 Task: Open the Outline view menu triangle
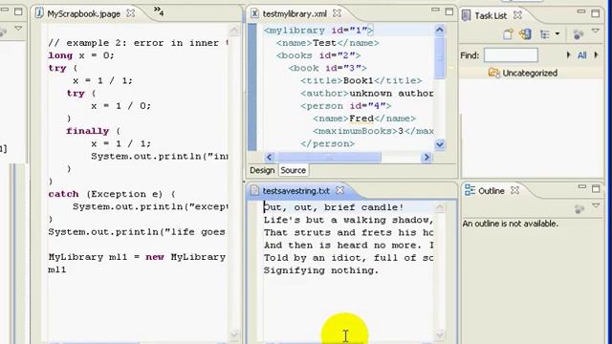pyautogui.click(x=596, y=205)
